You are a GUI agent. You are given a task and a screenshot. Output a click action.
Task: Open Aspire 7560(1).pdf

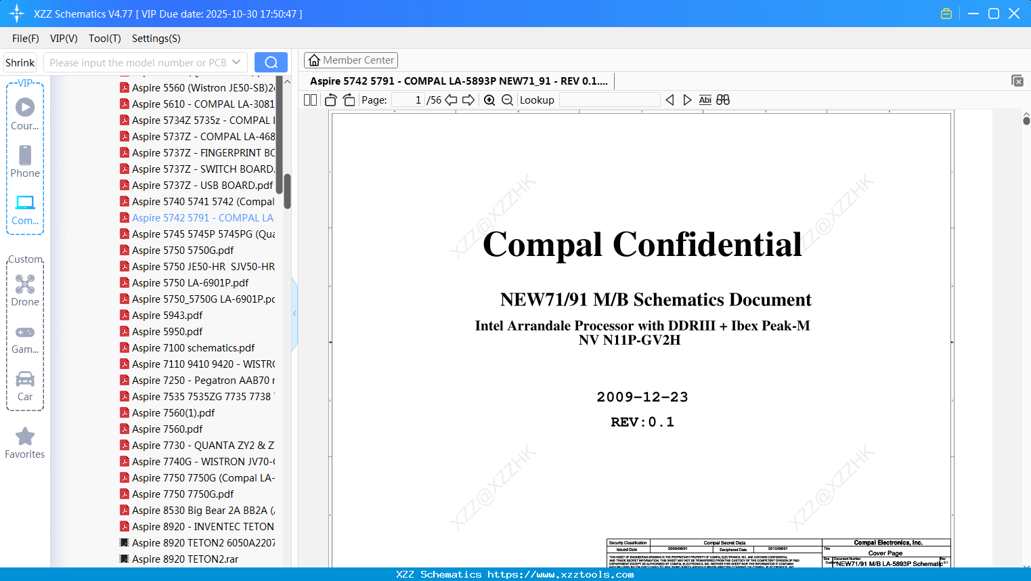pos(167,413)
